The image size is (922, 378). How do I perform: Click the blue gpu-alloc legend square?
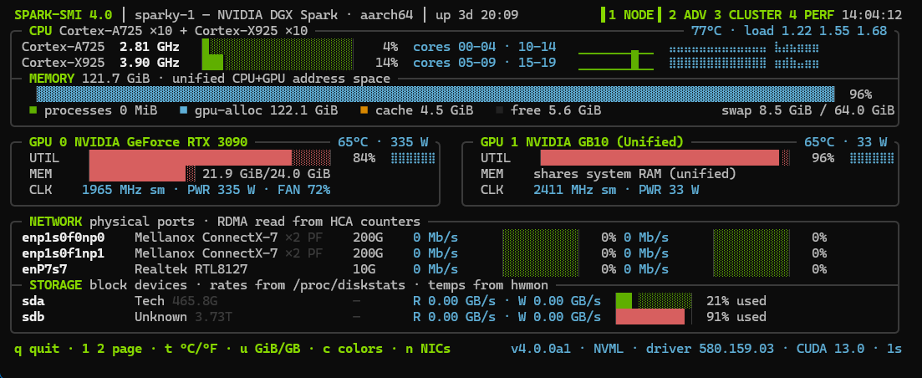[184, 110]
